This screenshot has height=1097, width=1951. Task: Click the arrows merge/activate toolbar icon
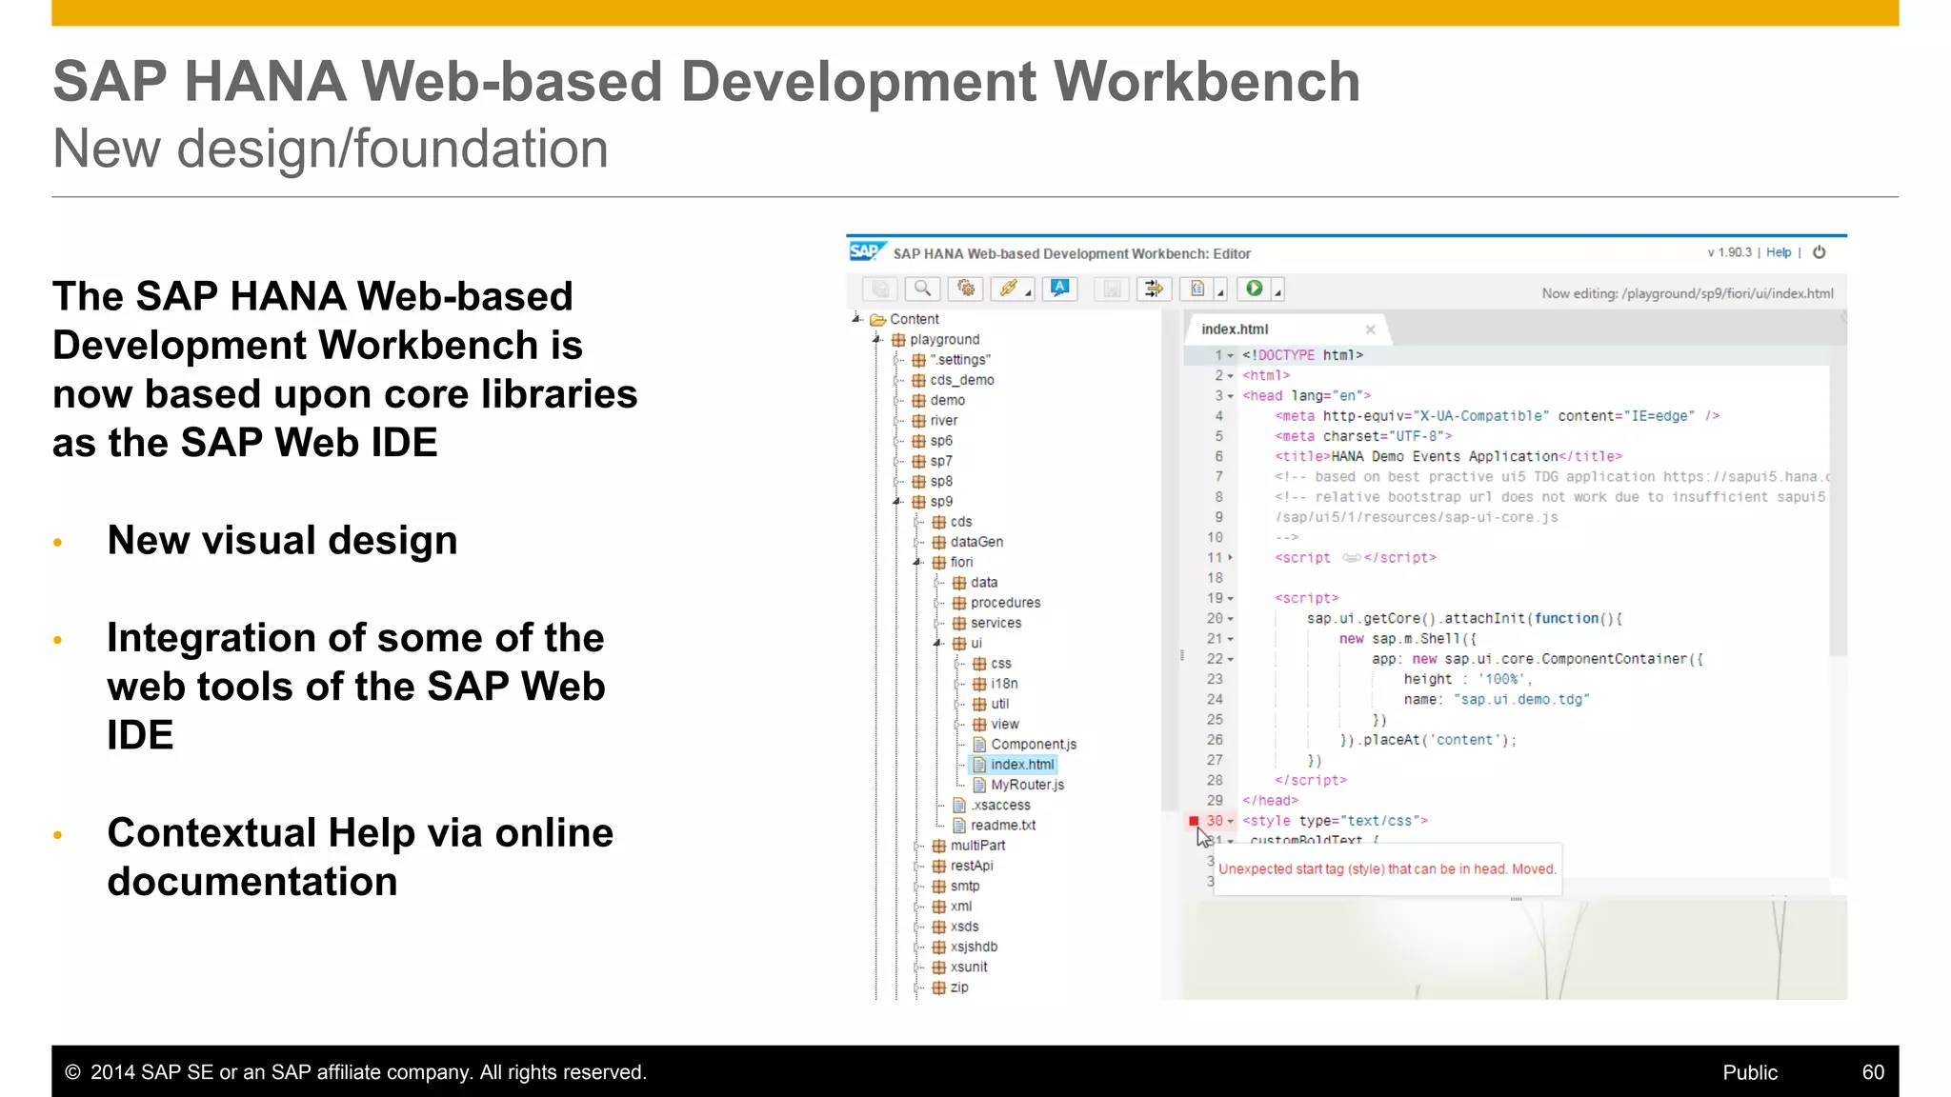tap(1154, 289)
